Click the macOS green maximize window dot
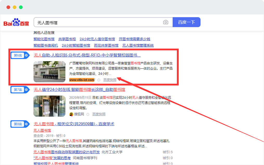Image resolution: width=264 pixels, height=165 pixels. point(21,7)
